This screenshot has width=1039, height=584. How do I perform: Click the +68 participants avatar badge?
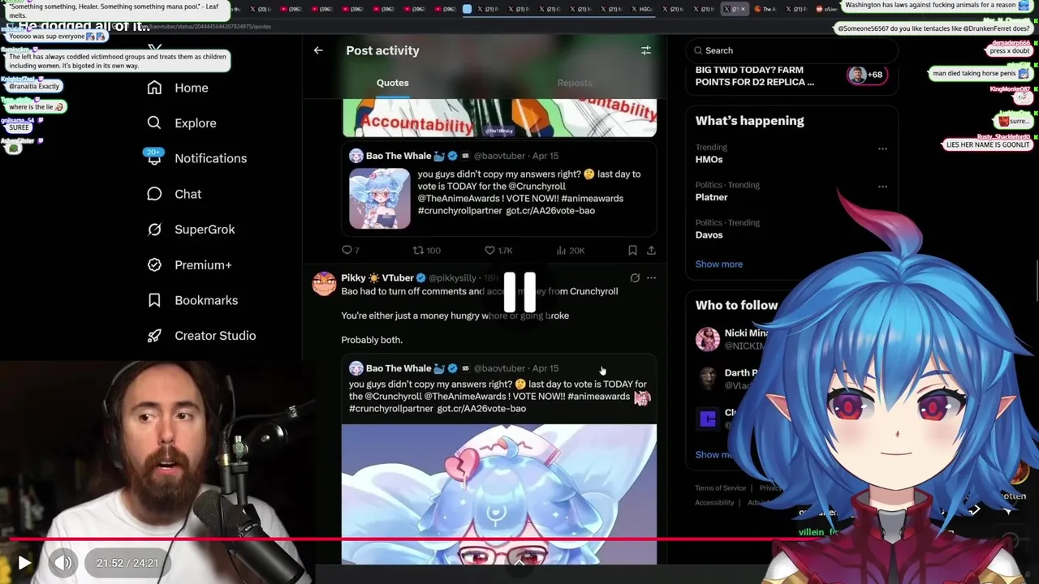(866, 75)
